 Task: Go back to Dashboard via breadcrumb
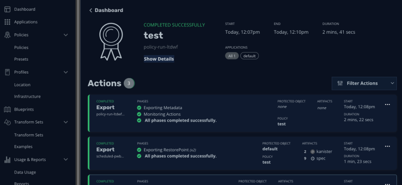[106, 10]
